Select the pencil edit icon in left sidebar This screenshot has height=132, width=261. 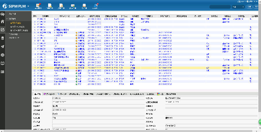(3, 30)
